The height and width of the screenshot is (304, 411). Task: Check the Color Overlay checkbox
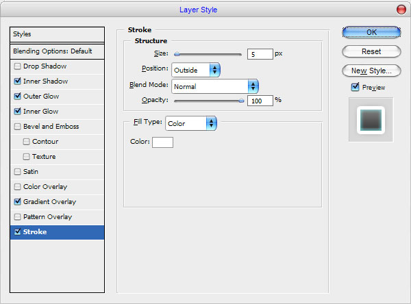pyautogui.click(x=17, y=187)
